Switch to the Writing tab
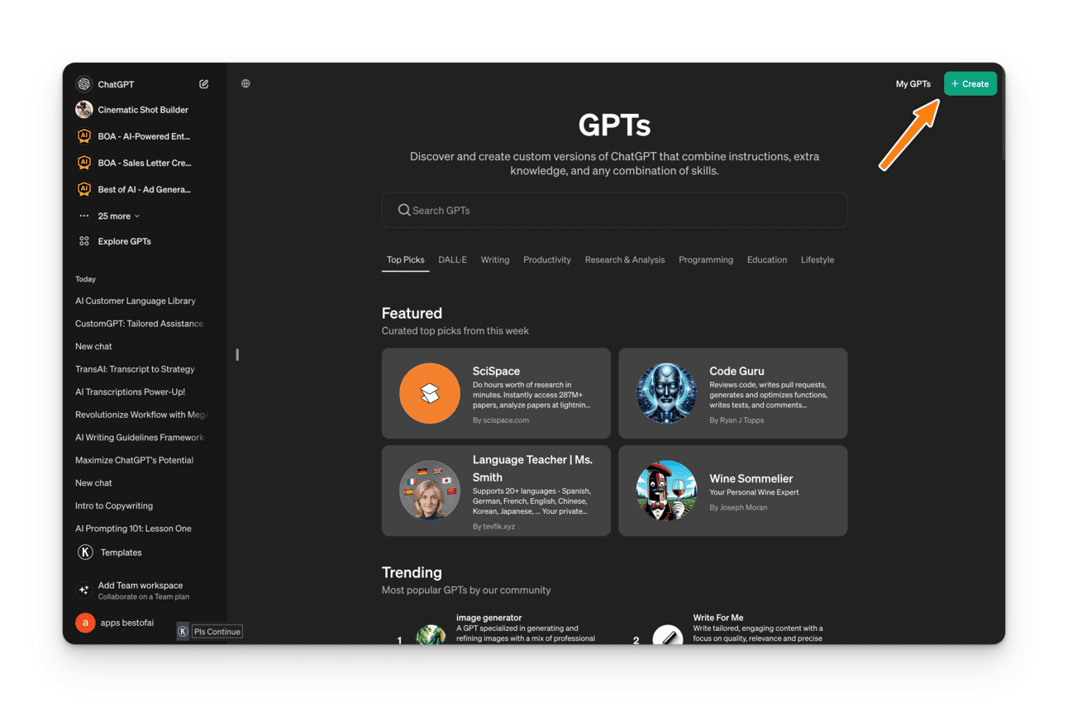The height and width of the screenshot is (707, 1068). pyautogui.click(x=495, y=260)
